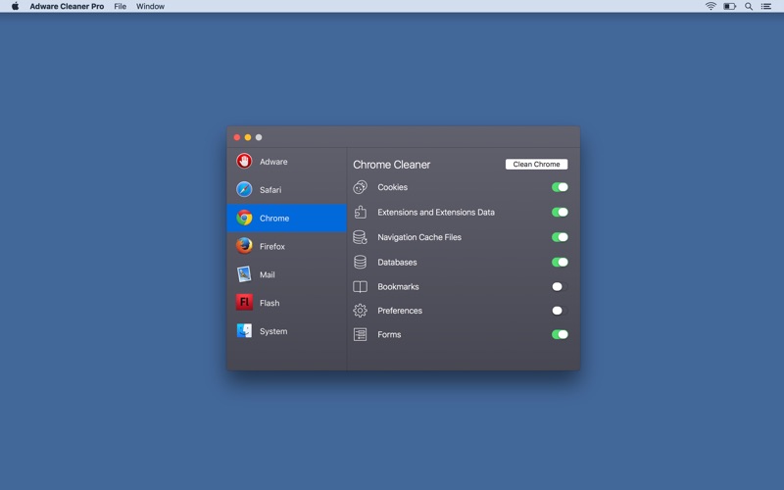Click the Bookmarks label text

[x=398, y=286]
